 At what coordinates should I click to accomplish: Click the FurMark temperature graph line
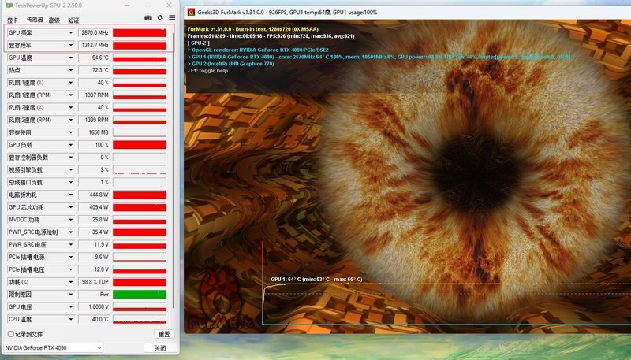coord(402,284)
